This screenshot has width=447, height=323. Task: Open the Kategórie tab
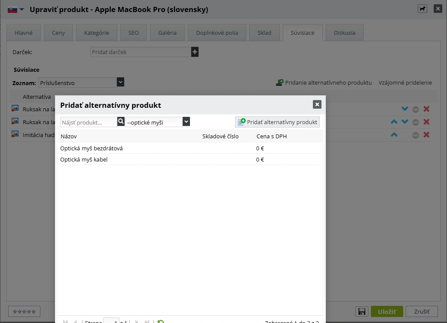96,33
